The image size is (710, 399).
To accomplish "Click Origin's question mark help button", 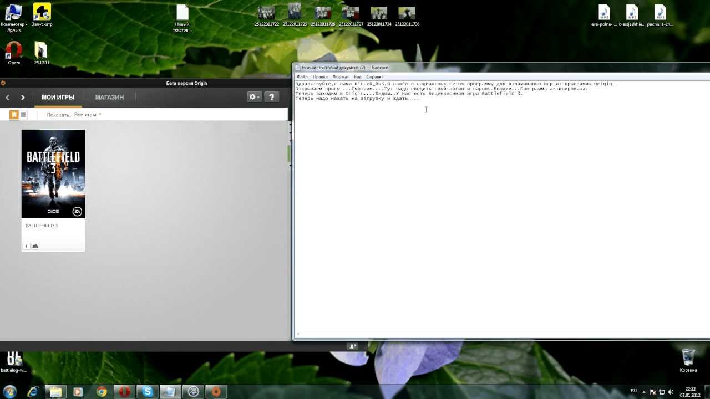I will click(271, 97).
